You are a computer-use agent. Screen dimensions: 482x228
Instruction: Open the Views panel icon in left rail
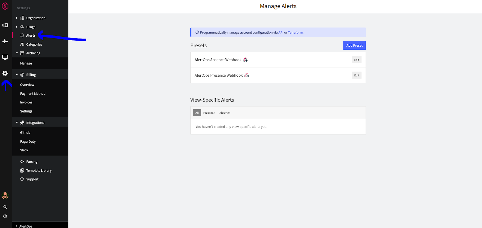[5, 25]
